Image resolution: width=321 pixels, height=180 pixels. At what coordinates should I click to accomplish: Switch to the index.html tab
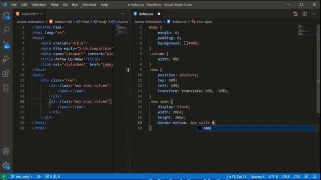pyautogui.click(x=30, y=13)
